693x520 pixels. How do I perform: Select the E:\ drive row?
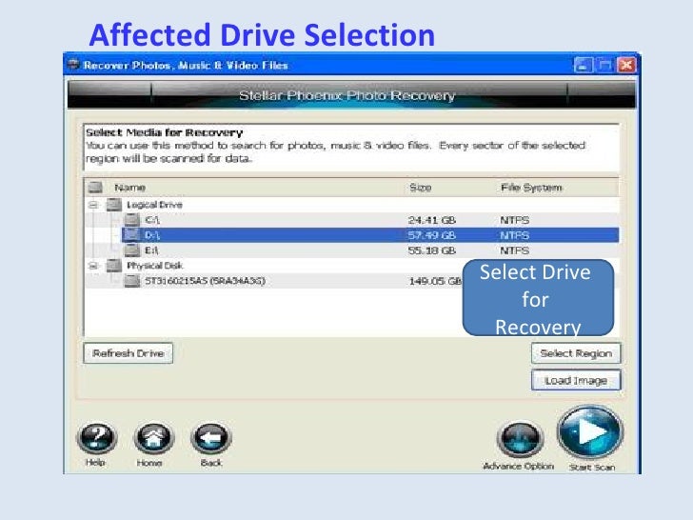click(351, 250)
